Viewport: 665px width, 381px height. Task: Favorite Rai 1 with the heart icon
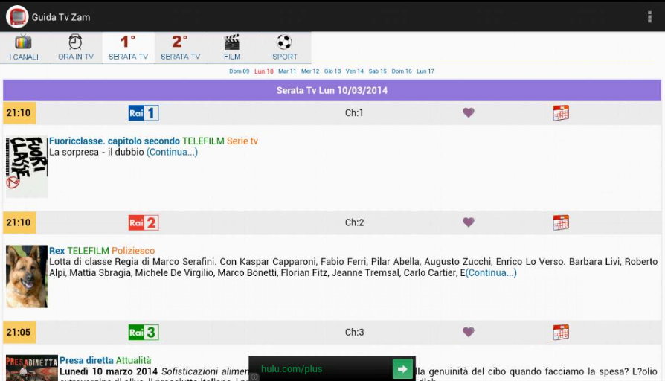(x=468, y=112)
